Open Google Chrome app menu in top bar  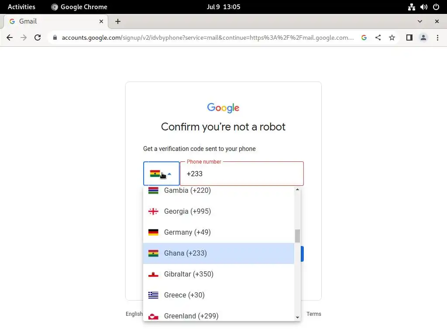[x=79, y=7]
